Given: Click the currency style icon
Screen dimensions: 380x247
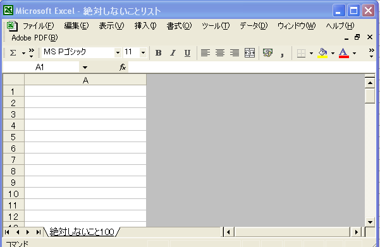Looking at the screenshot, I should (x=267, y=53).
